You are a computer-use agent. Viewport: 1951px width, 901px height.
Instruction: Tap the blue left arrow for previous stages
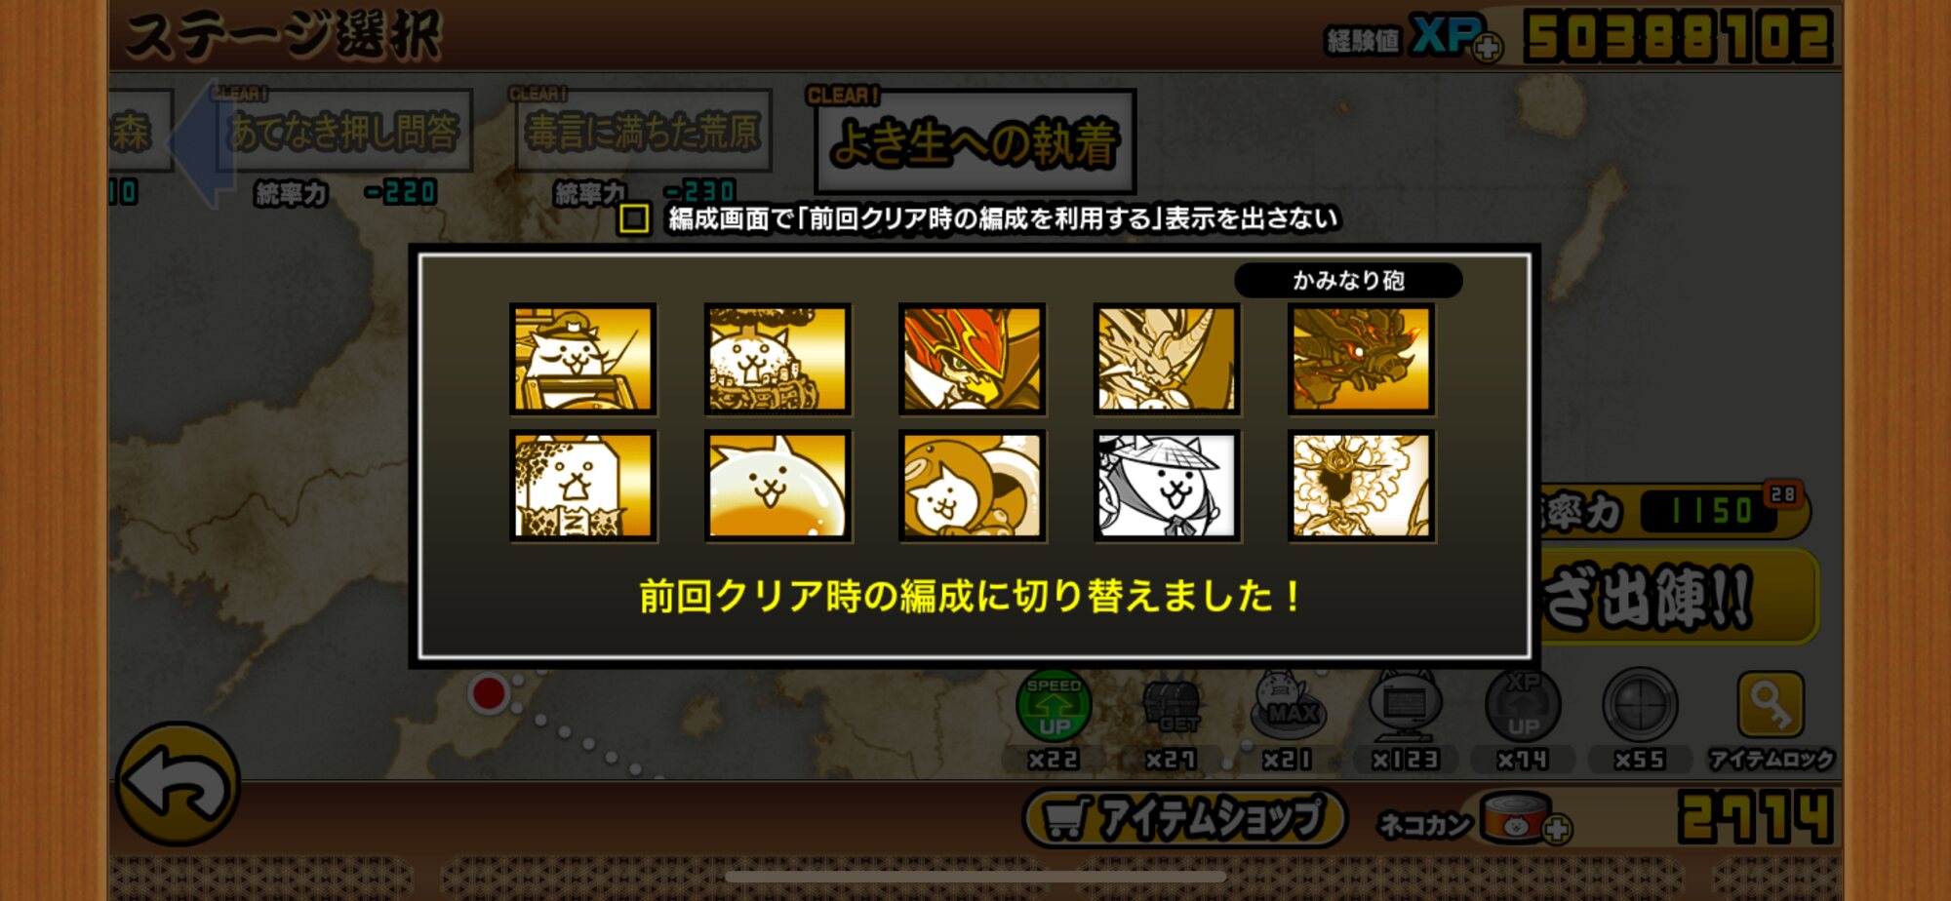[x=200, y=142]
